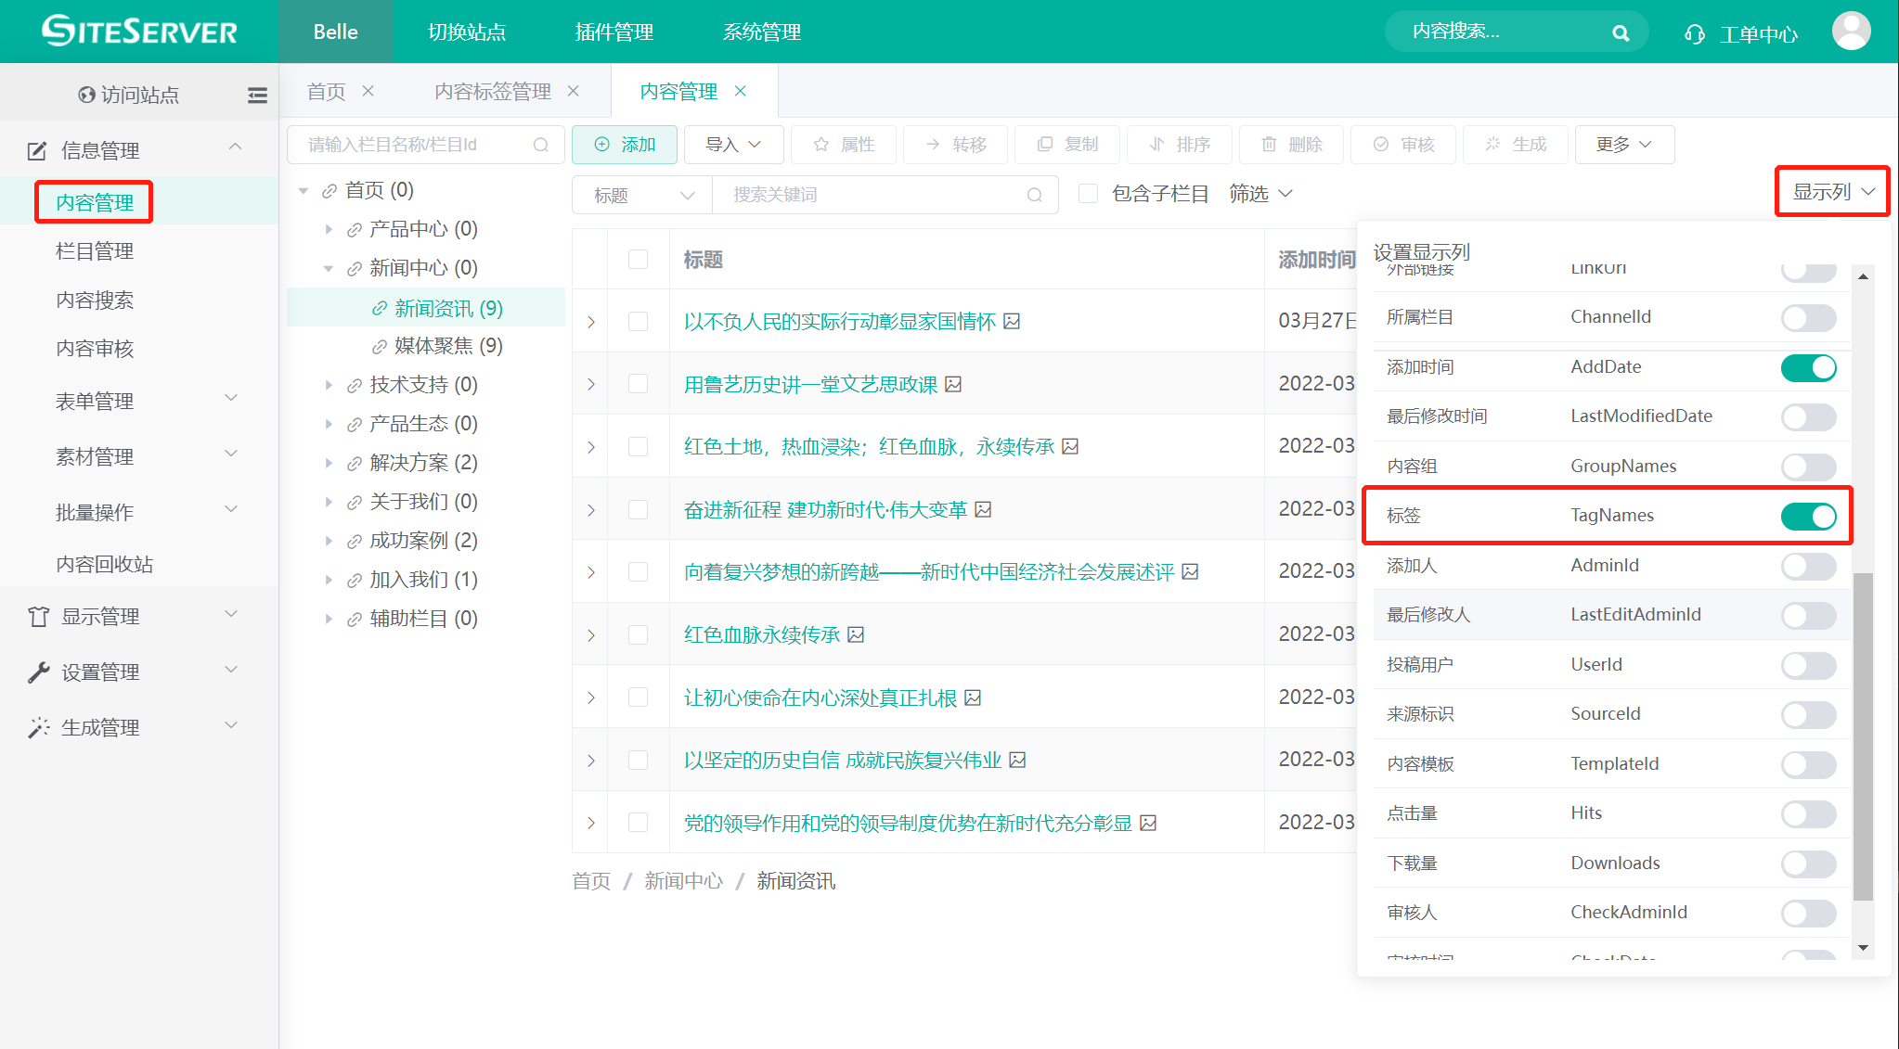The height and width of the screenshot is (1049, 1899).
Task: Open the 导入 dropdown
Action: (733, 145)
